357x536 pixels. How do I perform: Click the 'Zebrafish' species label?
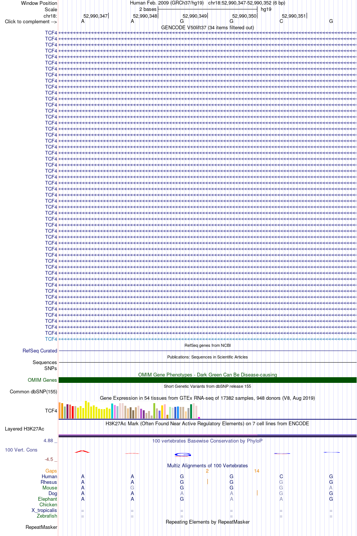(x=47, y=516)
